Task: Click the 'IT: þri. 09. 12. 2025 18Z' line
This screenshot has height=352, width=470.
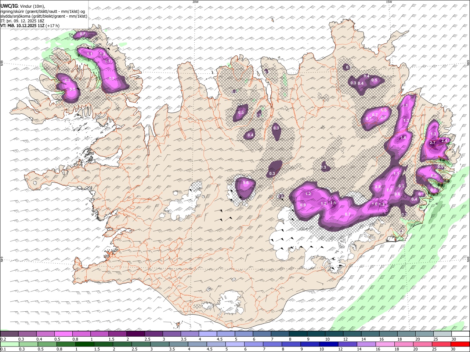Action: [x=22, y=21]
